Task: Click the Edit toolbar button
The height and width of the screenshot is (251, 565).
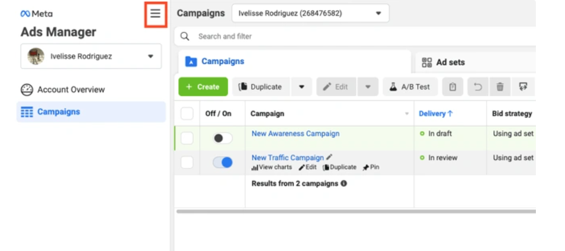Action: tap(336, 87)
